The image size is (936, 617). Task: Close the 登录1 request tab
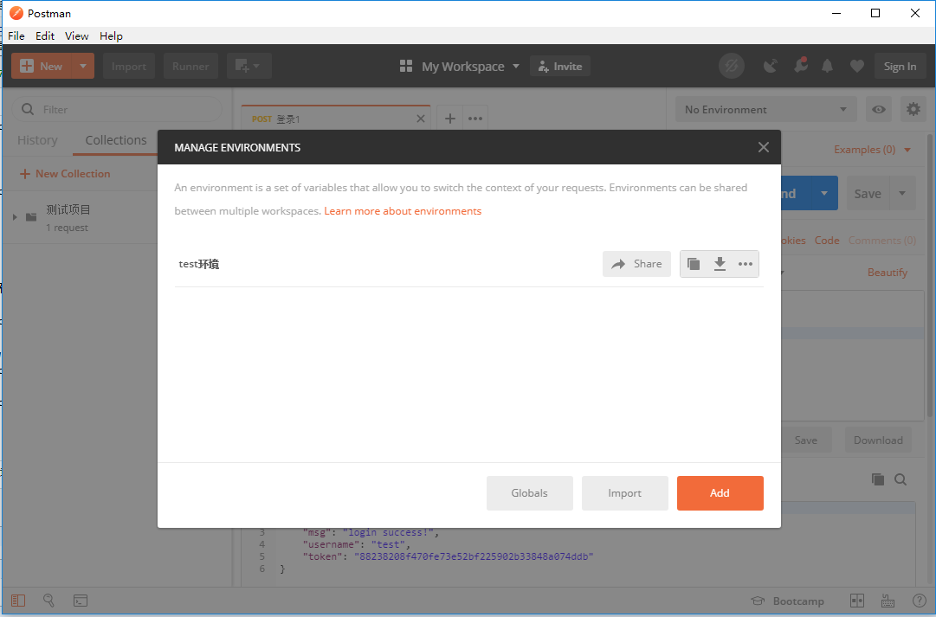pyautogui.click(x=420, y=119)
